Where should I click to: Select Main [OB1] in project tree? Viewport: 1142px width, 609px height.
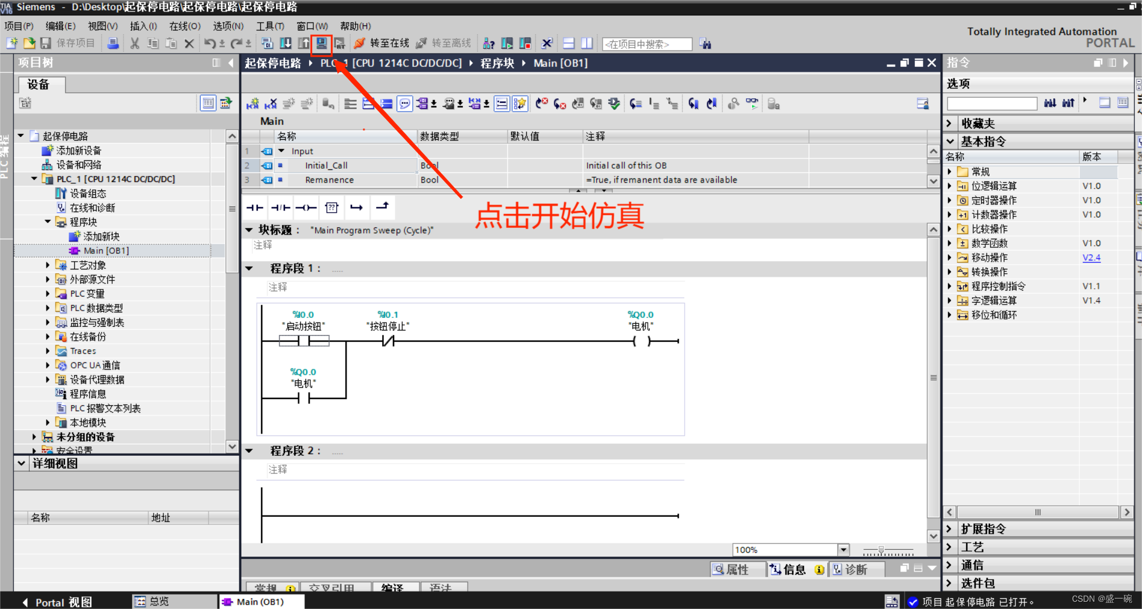[106, 250]
